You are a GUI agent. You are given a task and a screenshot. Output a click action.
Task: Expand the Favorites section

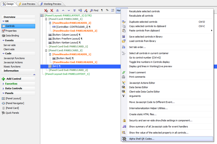tap(3, 84)
